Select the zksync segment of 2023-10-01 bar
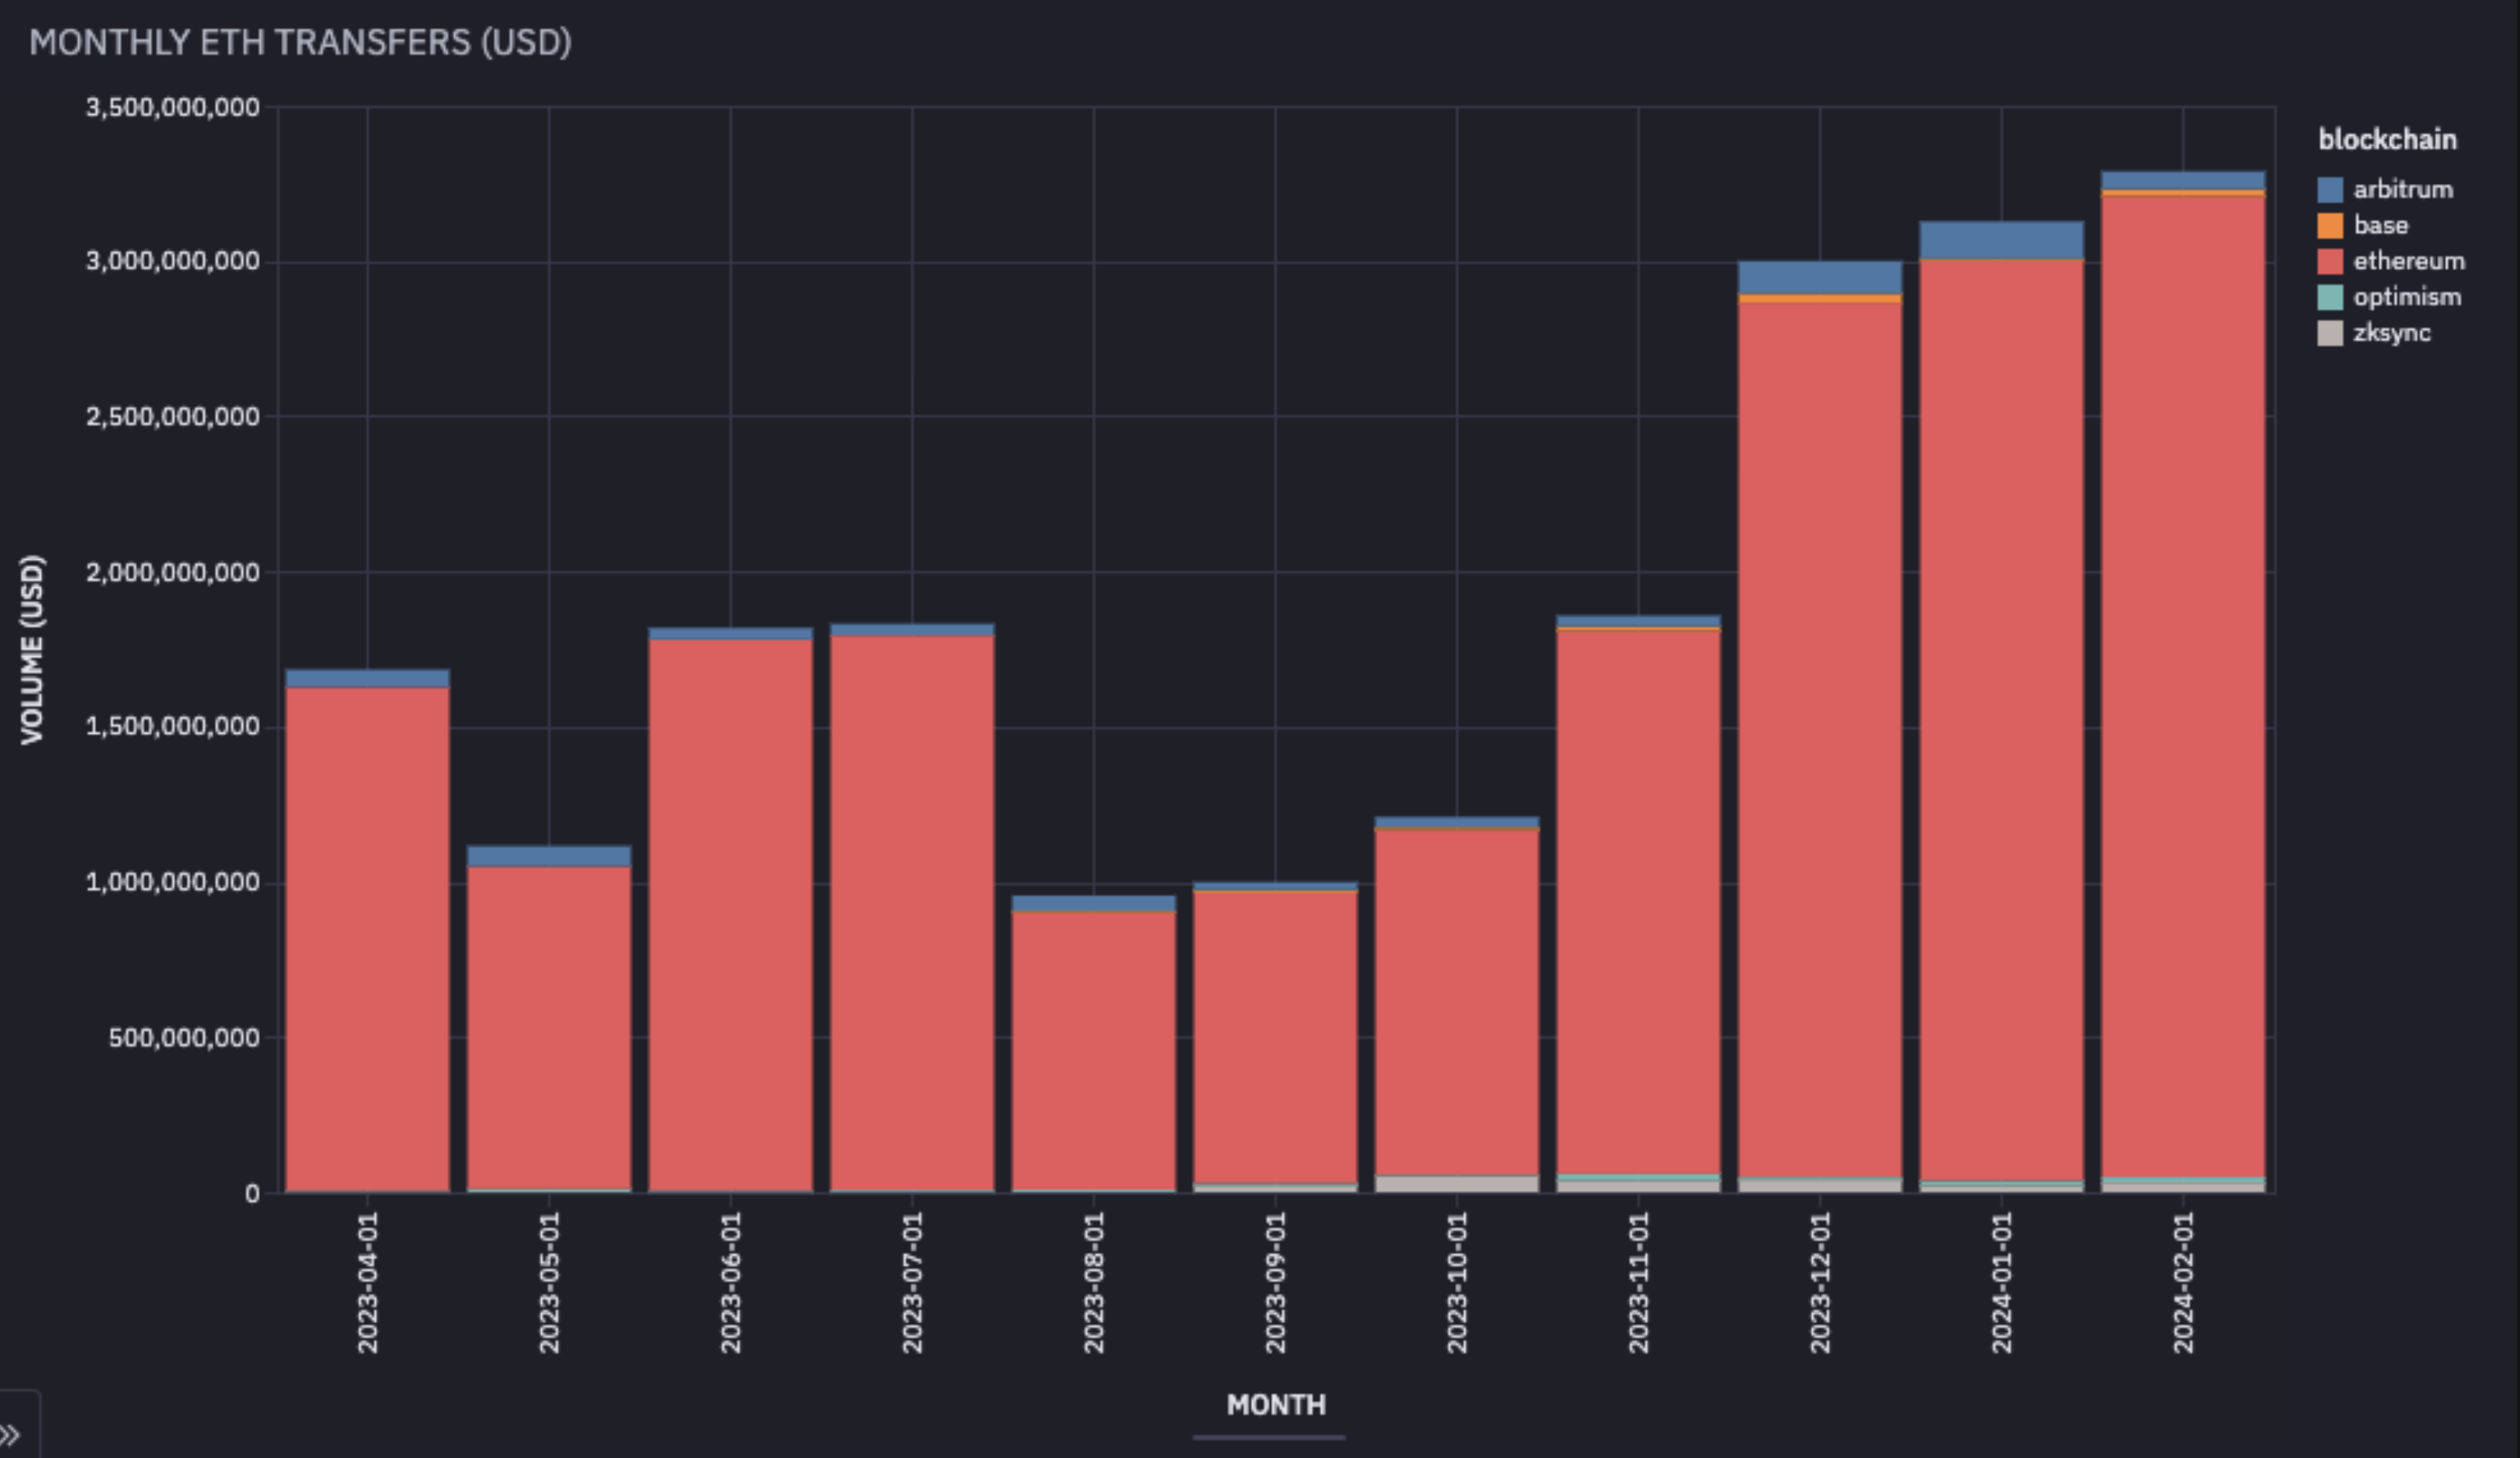This screenshot has width=2520, height=1458. (x=1457, y=1184)
